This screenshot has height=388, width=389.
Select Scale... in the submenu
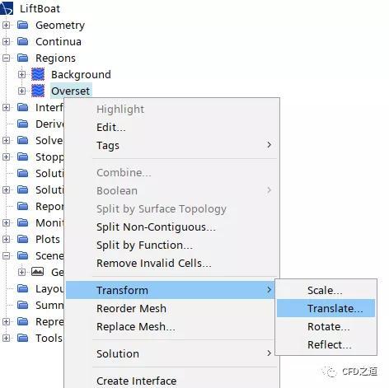tap(326, 290)
